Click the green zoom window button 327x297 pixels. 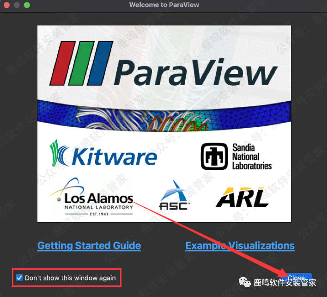coord(27,5)
